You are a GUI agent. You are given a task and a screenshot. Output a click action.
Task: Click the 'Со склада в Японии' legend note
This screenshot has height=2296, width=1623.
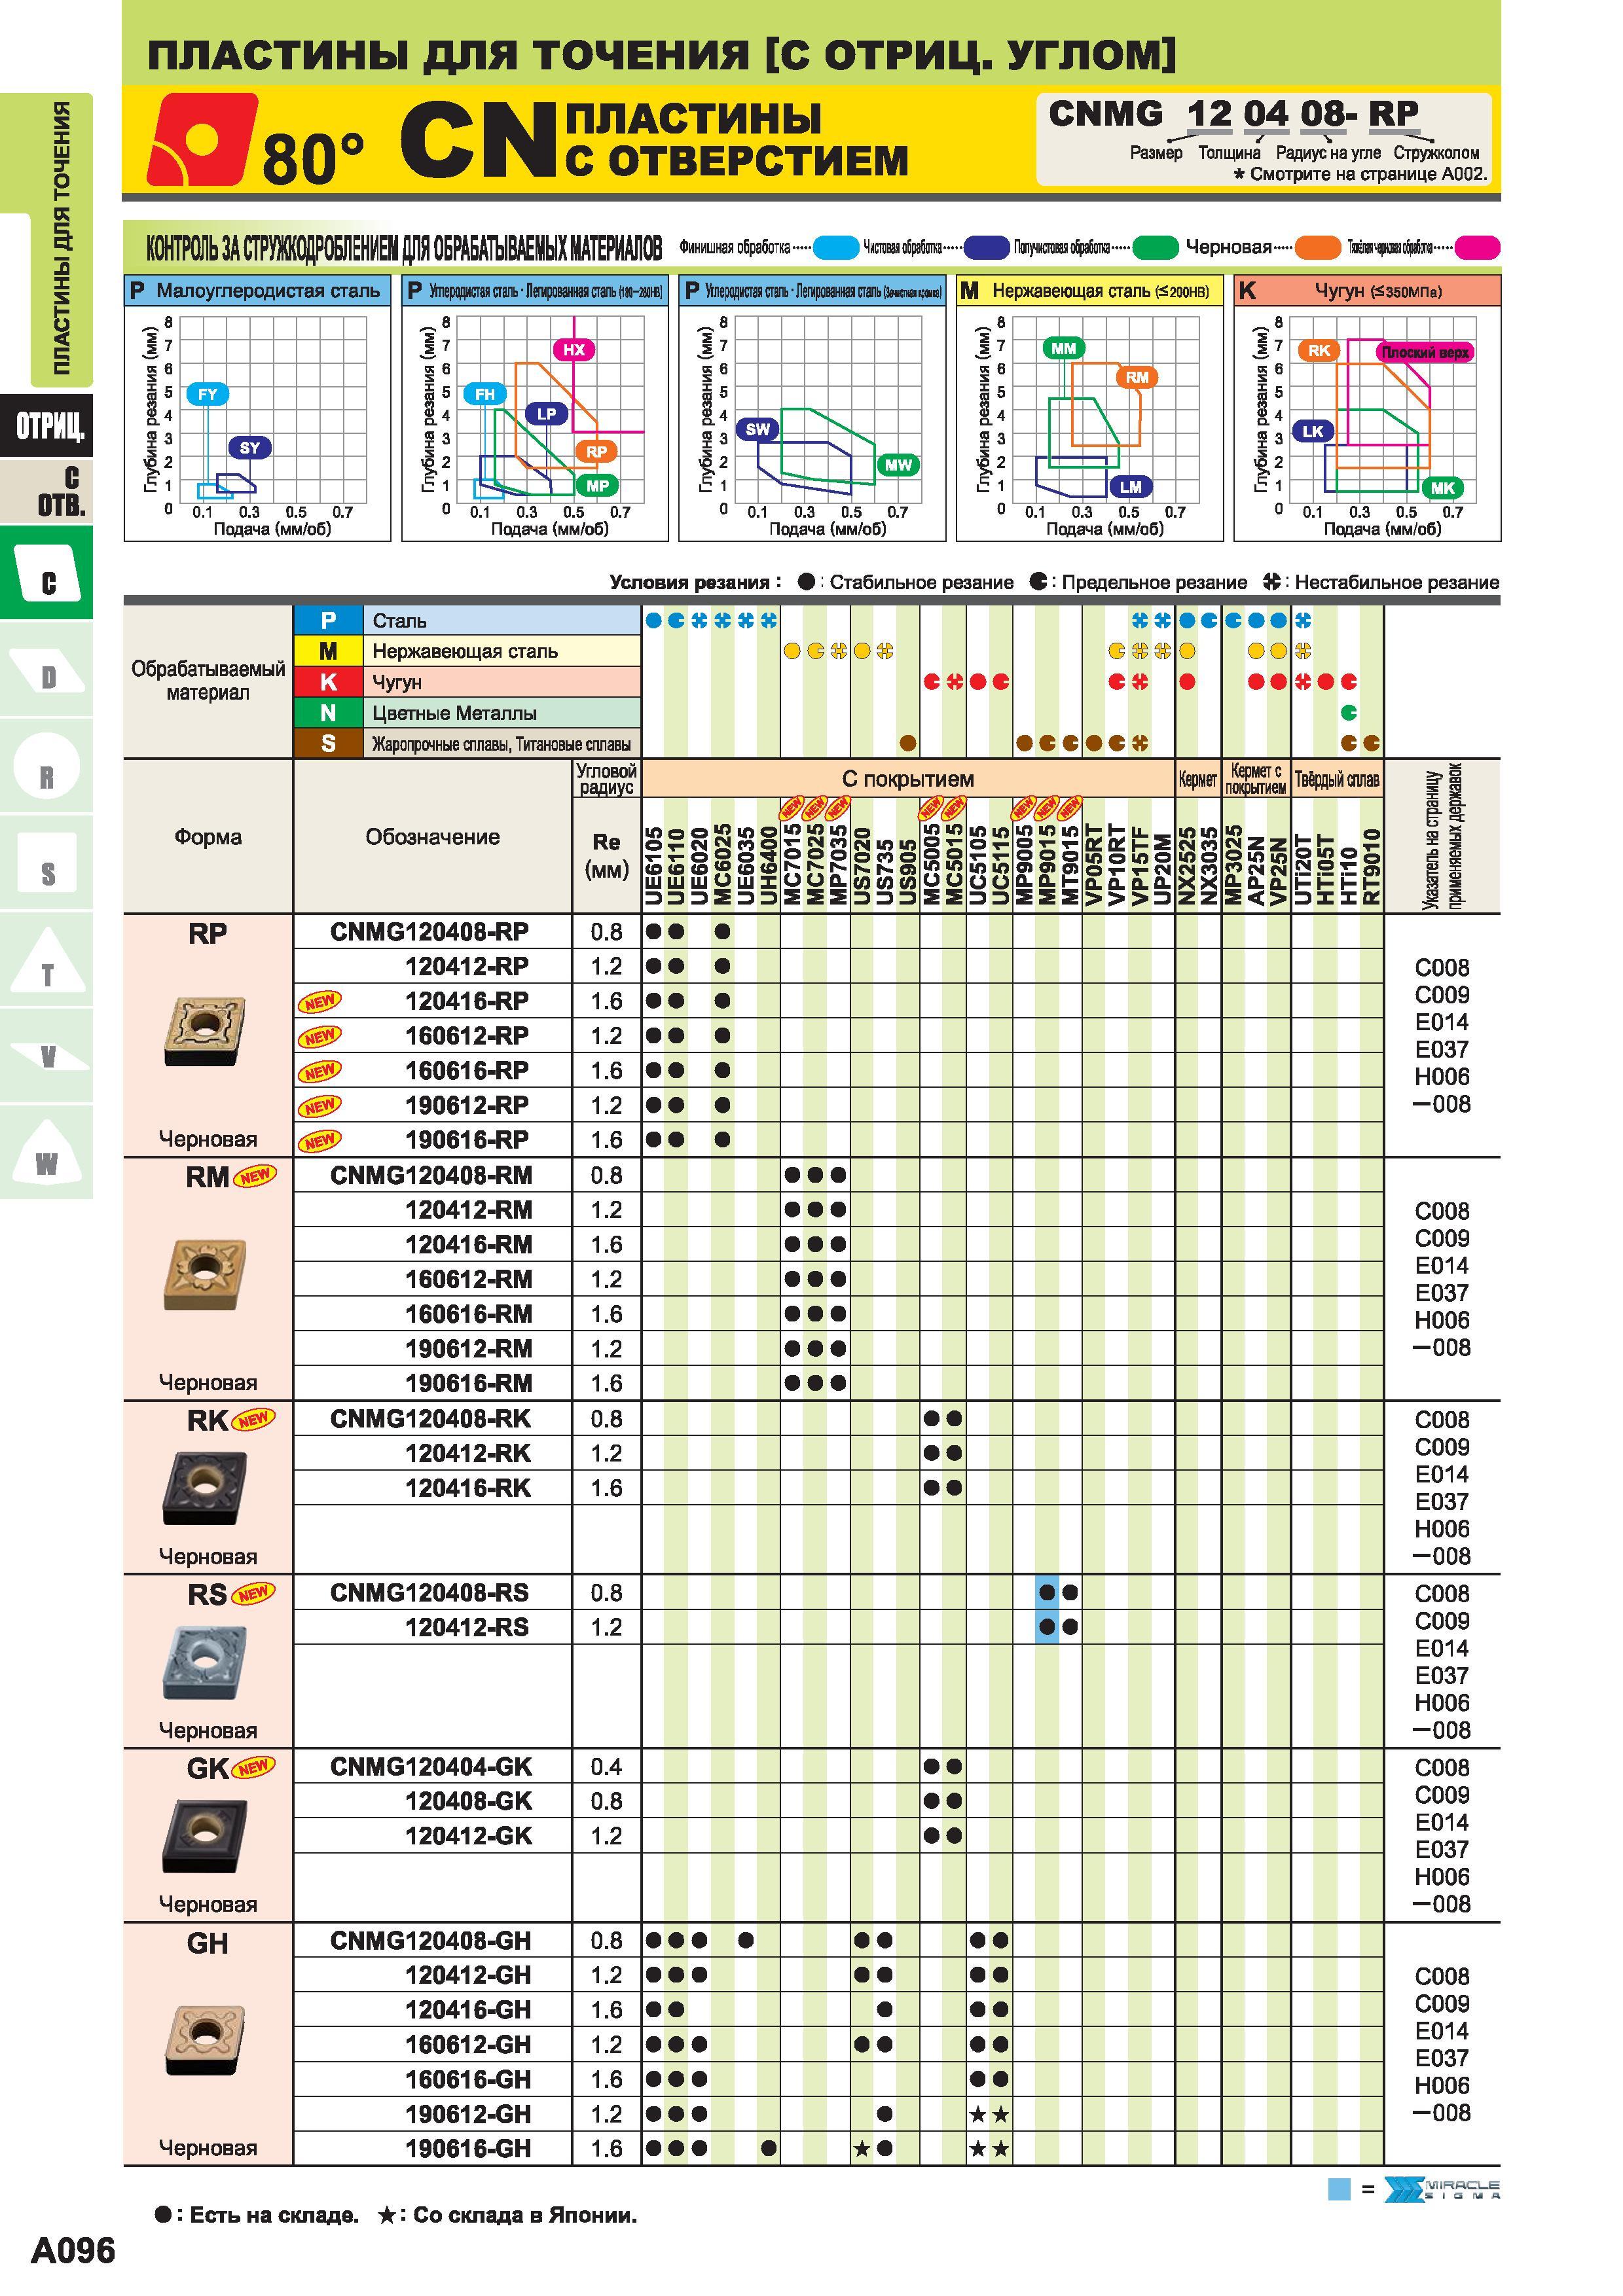[507, 2215]
